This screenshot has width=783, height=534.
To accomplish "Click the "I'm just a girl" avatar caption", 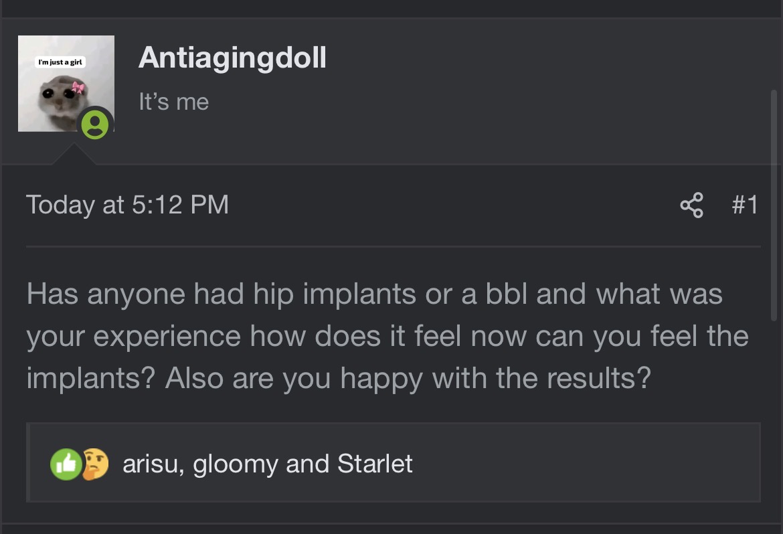I will (x=60, y=62).
